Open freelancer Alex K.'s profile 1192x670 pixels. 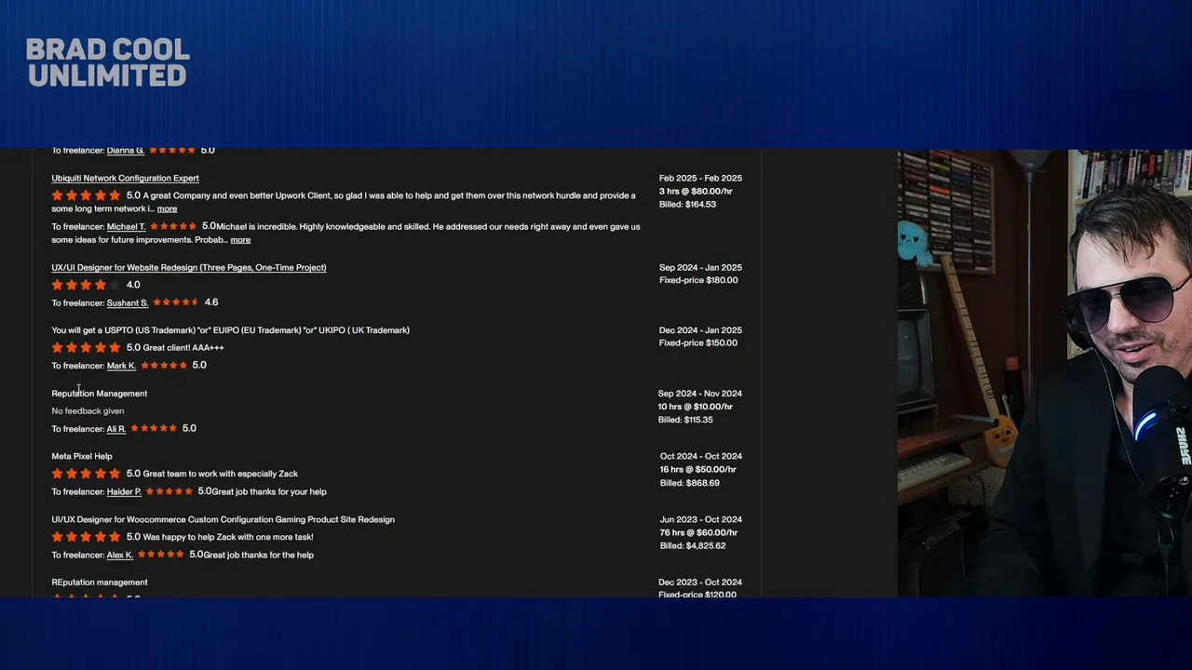tap(119, 556)
